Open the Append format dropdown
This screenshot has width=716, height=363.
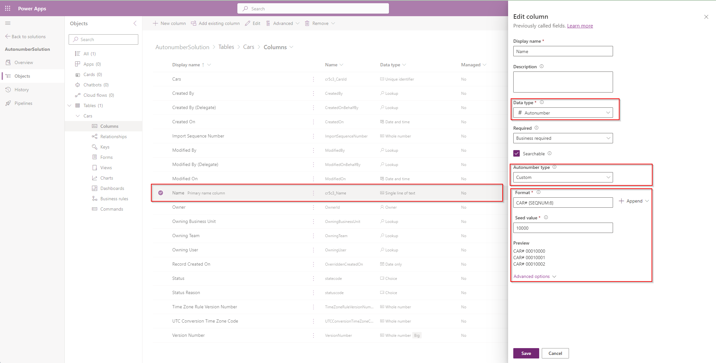click(x=634, y=201)
